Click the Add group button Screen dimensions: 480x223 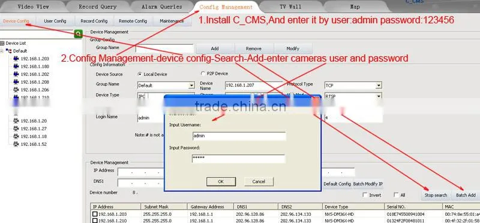tap(215, 48)
